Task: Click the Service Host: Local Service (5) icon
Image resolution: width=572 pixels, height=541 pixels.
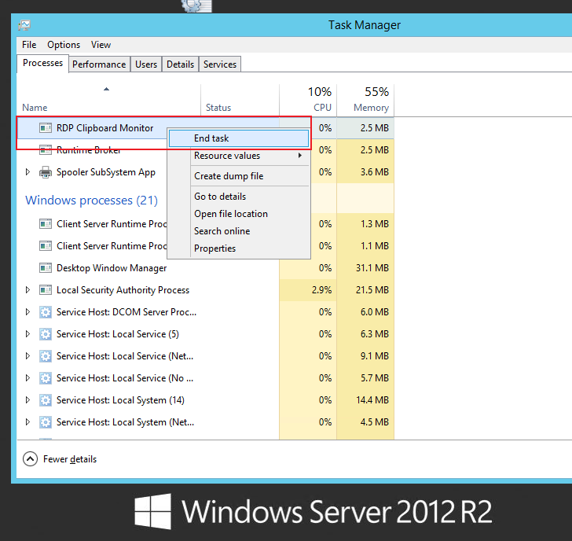Action: click(x=46, y=334)
